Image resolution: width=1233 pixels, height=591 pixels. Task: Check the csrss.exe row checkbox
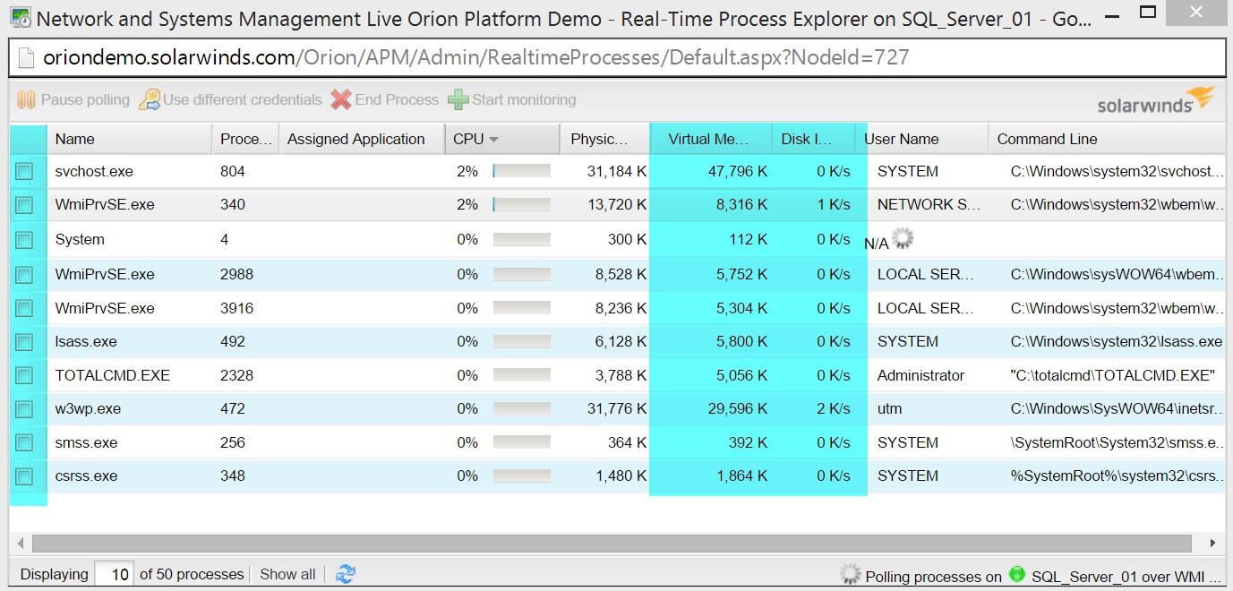tap(24, 475)
